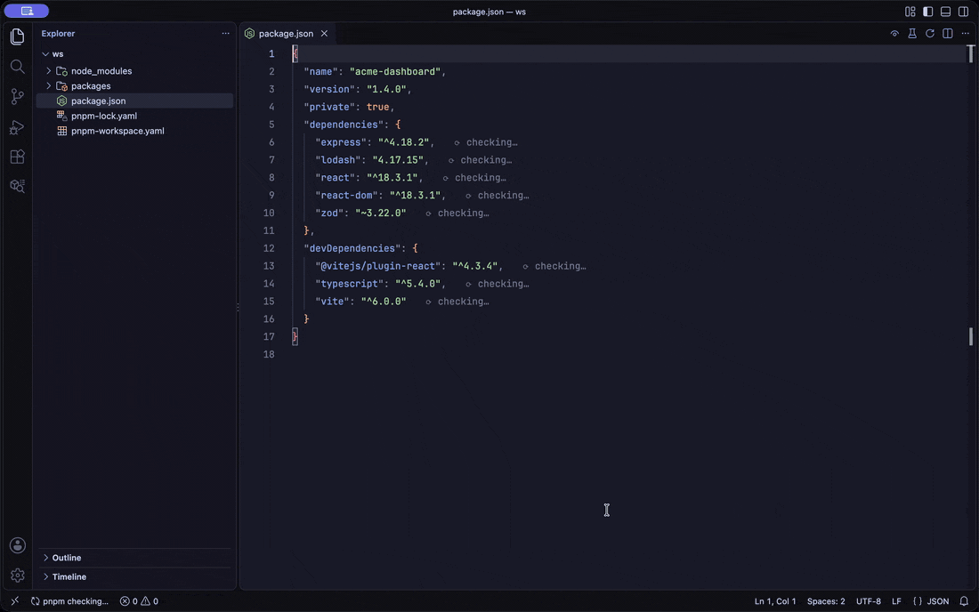Click the refresh icon in editor toolbar
This screenshot has height=612, width=979.
[x=930, y=34]
